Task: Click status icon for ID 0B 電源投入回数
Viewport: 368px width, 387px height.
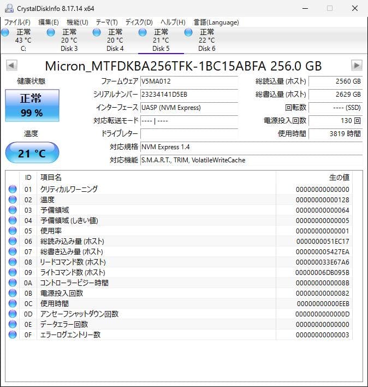Action: click(13, 293)
